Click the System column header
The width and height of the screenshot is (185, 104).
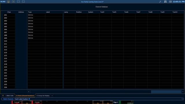tap(90, 12)
